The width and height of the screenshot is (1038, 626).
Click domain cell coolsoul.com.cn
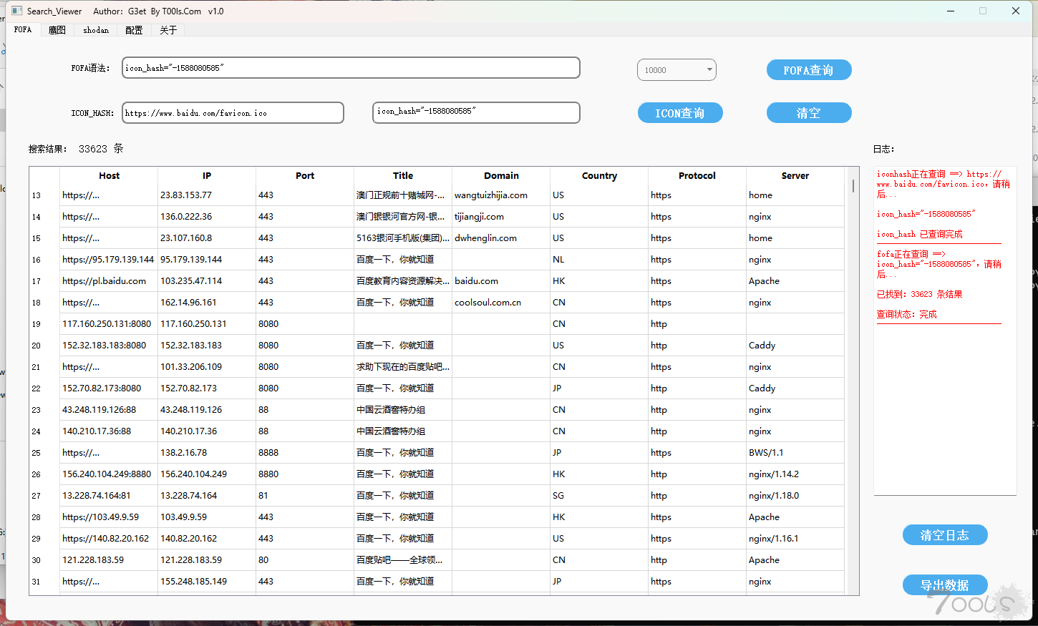click(501, 303)
